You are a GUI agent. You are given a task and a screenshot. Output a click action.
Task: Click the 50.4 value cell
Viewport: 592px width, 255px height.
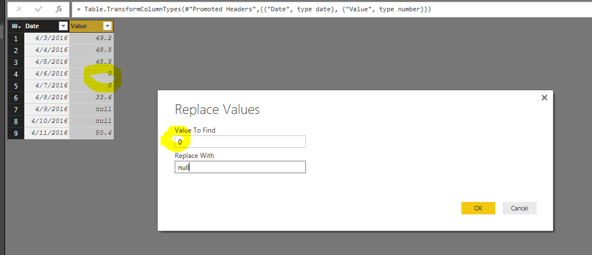click(x=92, y=133)
